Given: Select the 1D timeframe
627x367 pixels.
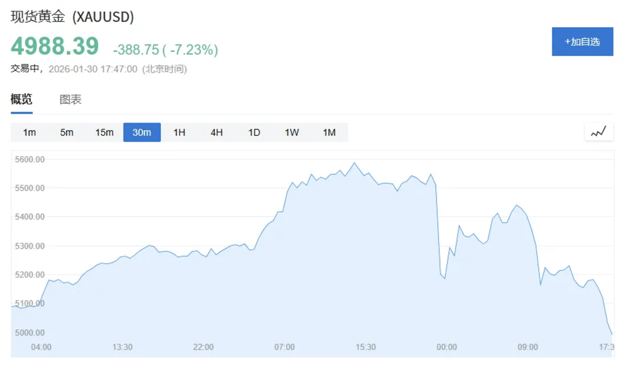Looking at the screenshot, I should [254, 132].
